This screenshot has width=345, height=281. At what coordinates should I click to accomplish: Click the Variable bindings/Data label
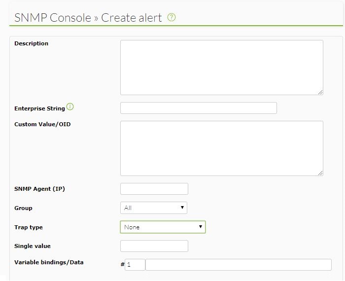(x=49, y=262)
